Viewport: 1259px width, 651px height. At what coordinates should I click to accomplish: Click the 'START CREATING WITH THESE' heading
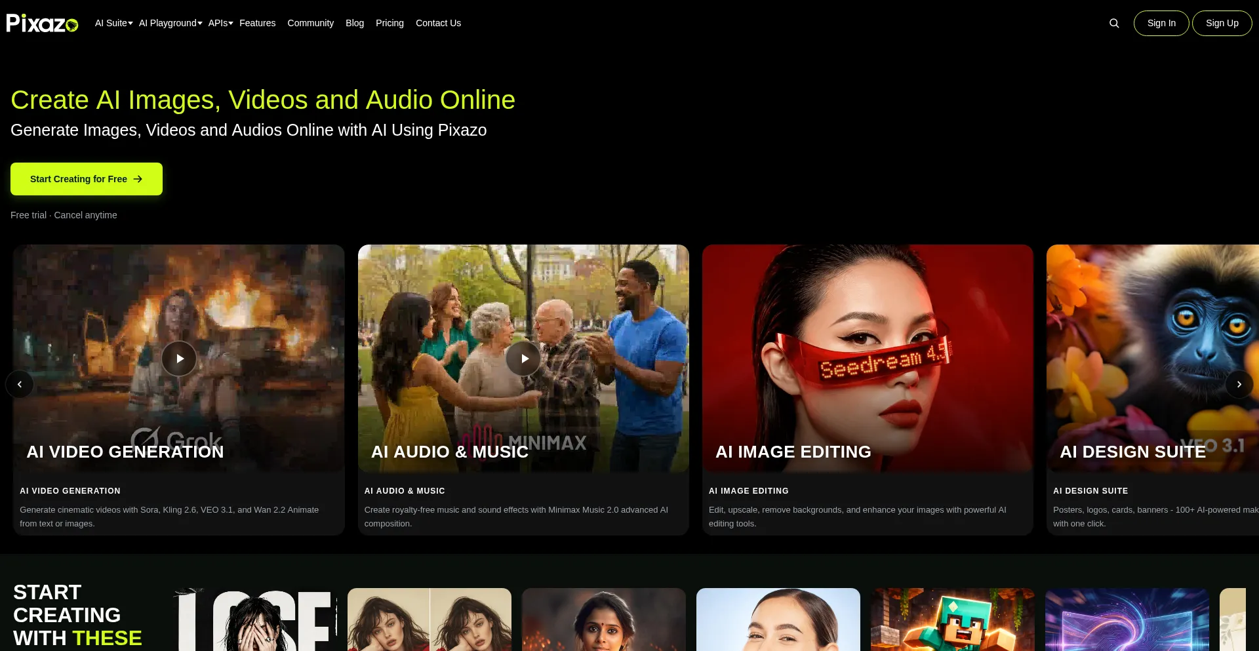[x=77, y=615]
